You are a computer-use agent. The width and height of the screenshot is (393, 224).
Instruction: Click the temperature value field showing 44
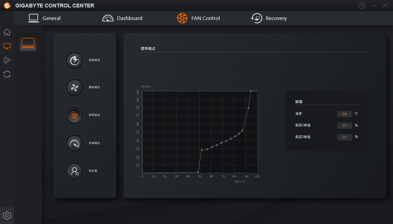tap(344, 114)
